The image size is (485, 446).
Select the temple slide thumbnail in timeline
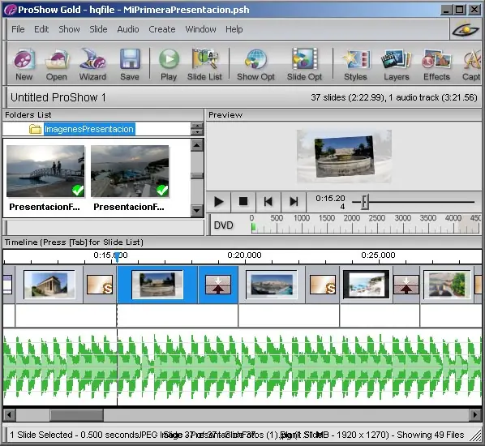(x=49, y=285)
